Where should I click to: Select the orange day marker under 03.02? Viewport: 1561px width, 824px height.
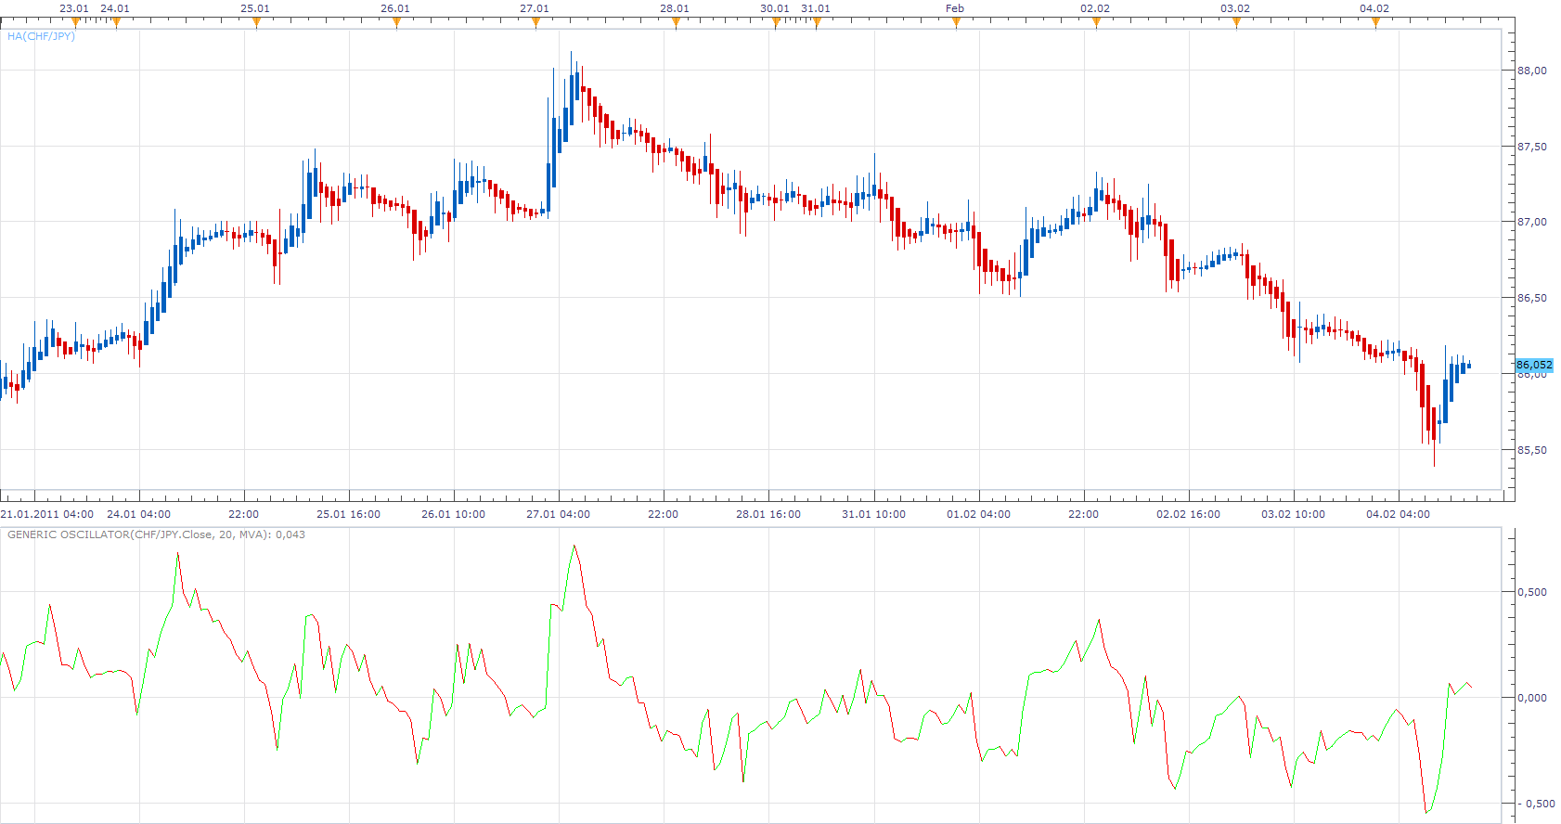(x=1236, y=22)
